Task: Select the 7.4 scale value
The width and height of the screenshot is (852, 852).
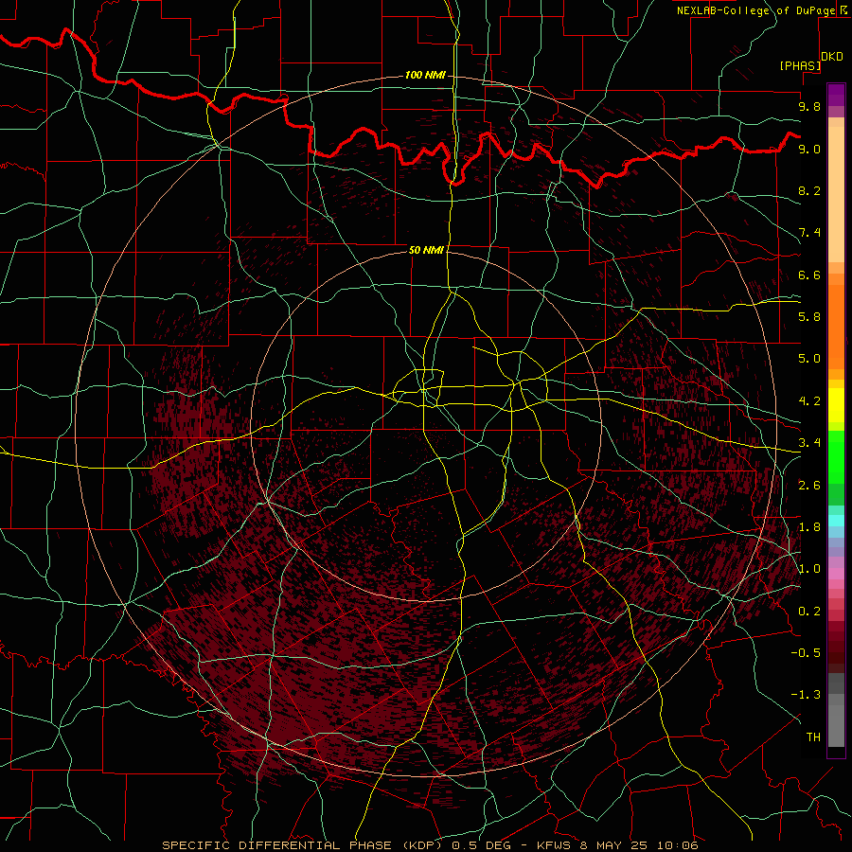Action: 809,233
